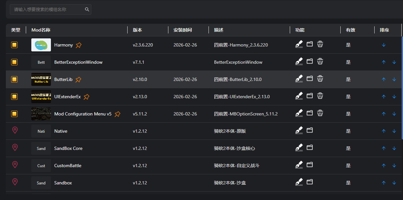The image size is (403, 200).
Task: Click the edit pen icon for Harmony
Action: click(x=299, y=45)
